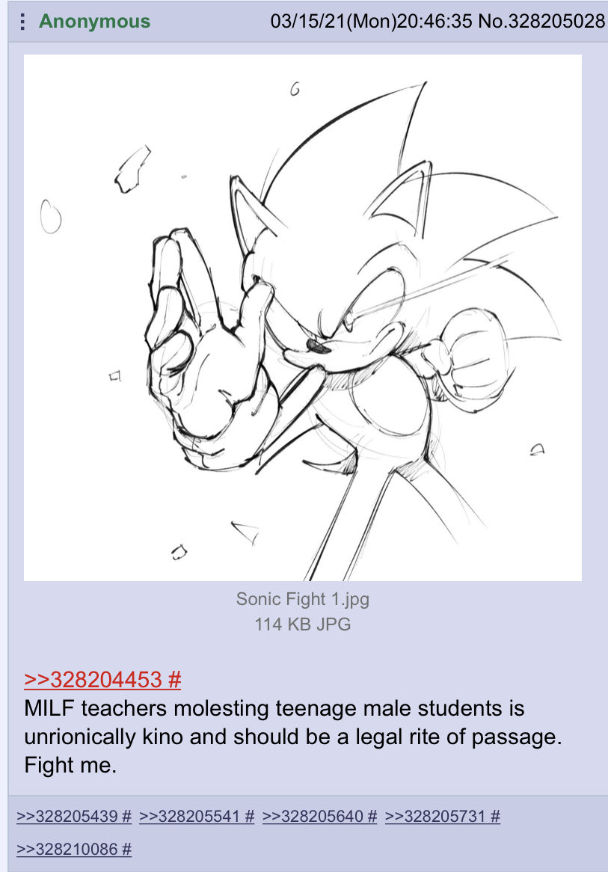
Task: Open the >>328205731 reply backlink
Action: click(x=435, y=817)
